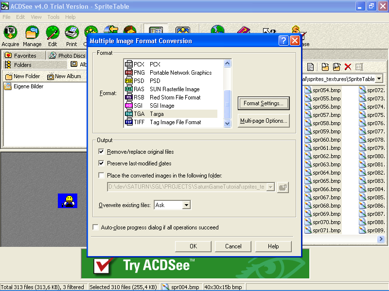Toggle Remove/replace original files checkbox
Image resolution: width=389 pixels, height=291 pixels.
(101, 151)
